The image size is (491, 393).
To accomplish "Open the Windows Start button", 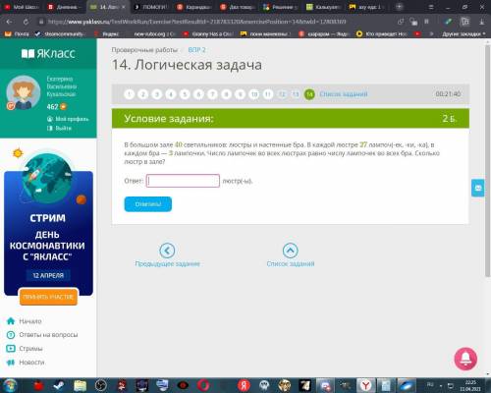I will point(10,385).
